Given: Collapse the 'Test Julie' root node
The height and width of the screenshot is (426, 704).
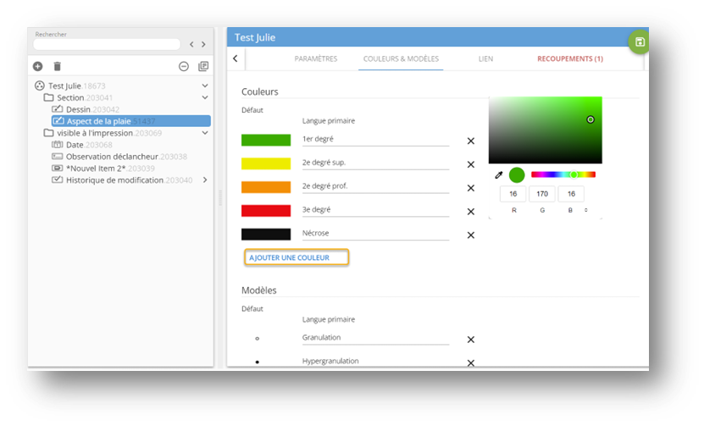Looking at the screenshot, I should point(204,86).
